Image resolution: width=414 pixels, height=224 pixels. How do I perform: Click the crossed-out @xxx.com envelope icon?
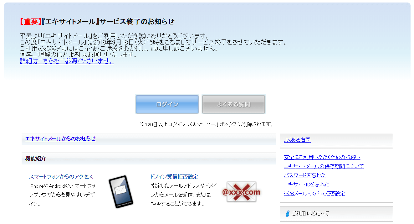pos(241,192)
